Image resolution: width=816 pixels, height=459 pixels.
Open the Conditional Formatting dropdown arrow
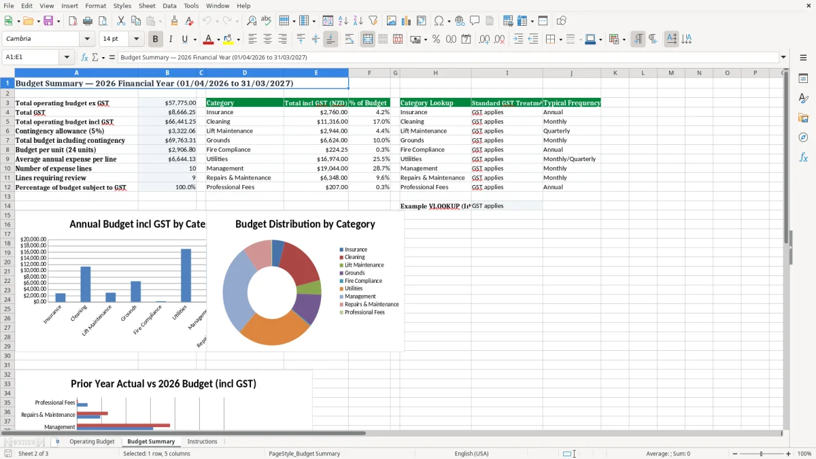pos(624,39)
